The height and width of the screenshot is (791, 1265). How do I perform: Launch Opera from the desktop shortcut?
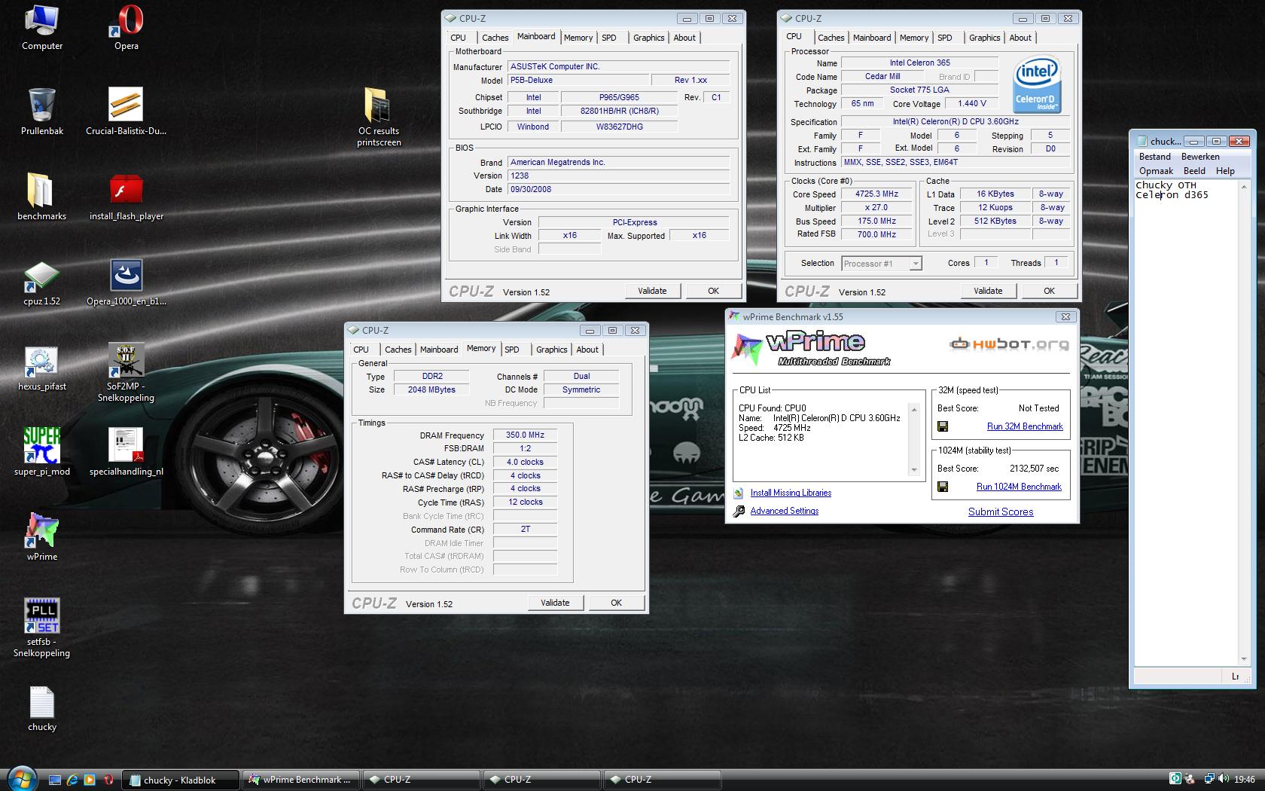coord(126,26)
